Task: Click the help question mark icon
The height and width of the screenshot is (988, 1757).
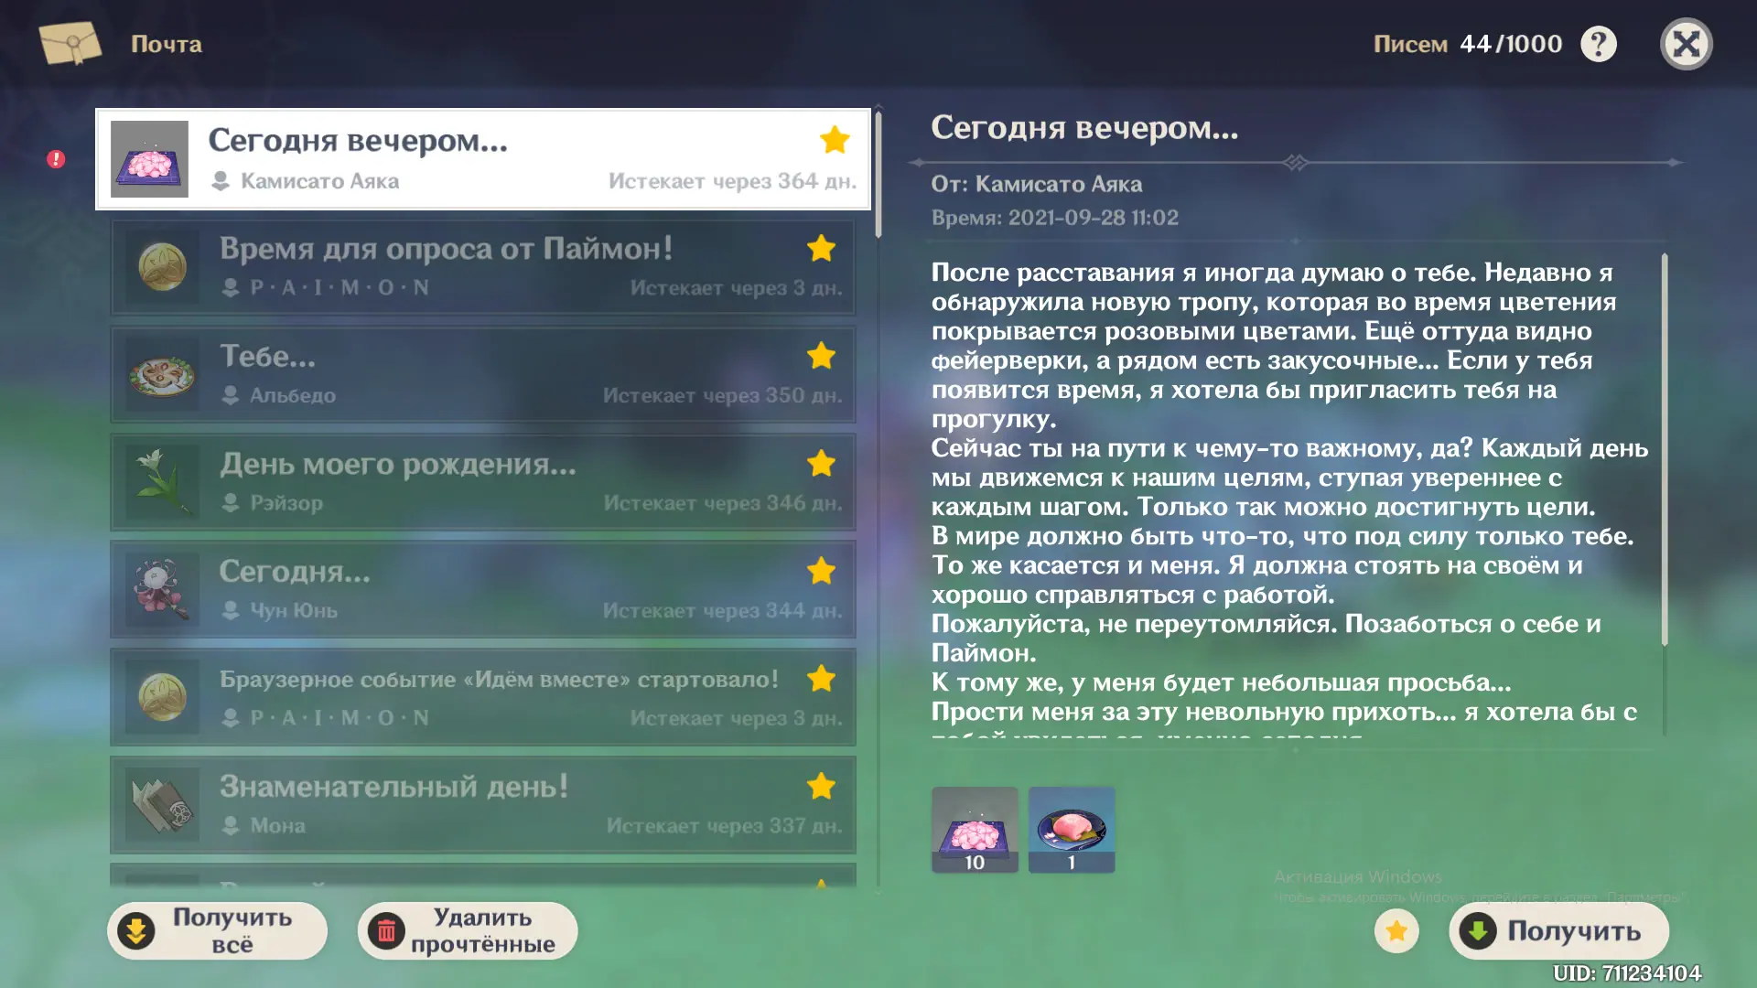Action: 1599,44
